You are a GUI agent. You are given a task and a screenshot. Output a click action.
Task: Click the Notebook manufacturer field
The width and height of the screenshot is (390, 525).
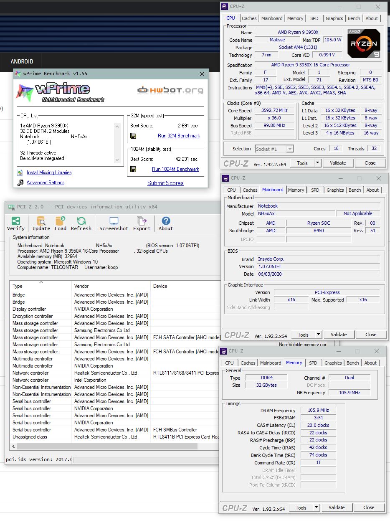coord(319,206)
